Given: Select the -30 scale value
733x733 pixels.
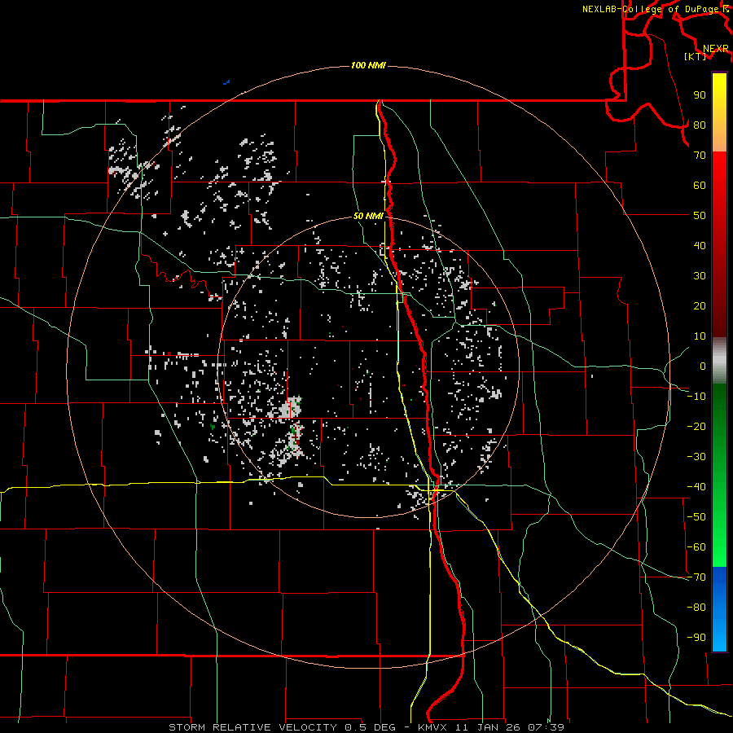Looking at the screenshot, I should pos(696,457).
